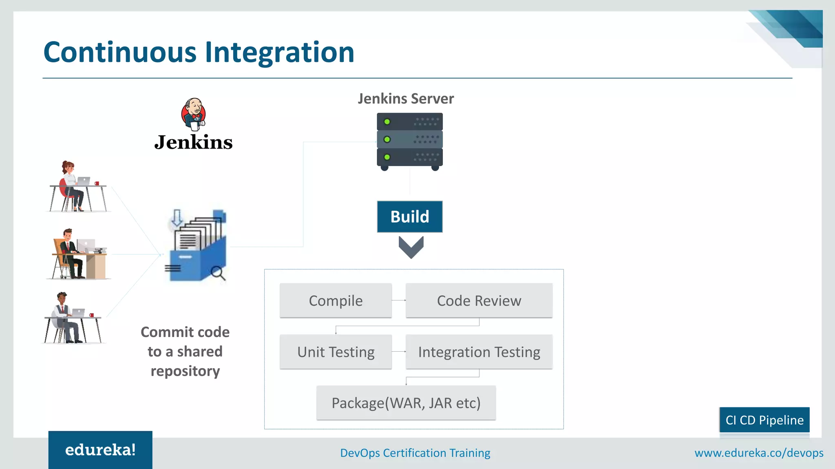Select the Code Review stage box
This screenshot has width=835, height=469.
coord(479,300)
